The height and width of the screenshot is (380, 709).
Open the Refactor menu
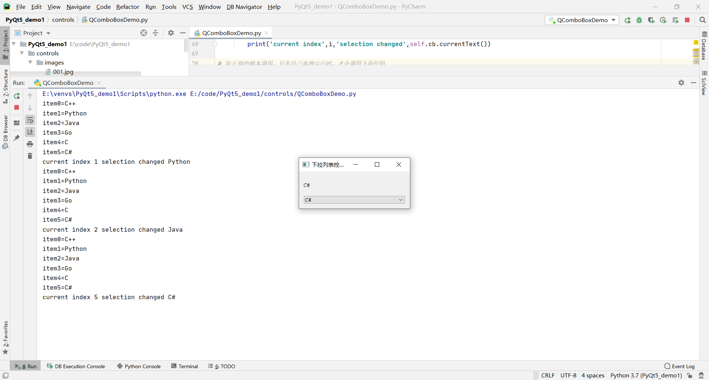point(127,7)
